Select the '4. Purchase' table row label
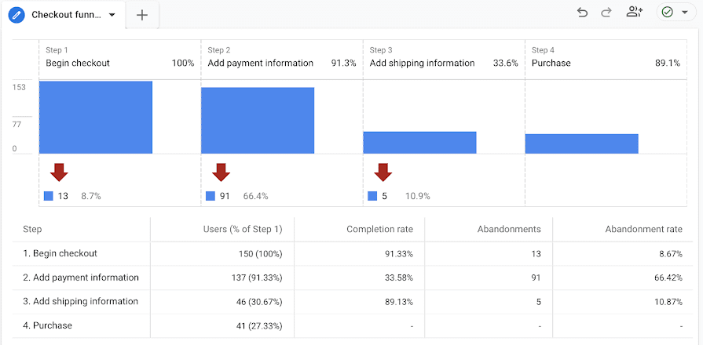703x345 pixels. 47,325
